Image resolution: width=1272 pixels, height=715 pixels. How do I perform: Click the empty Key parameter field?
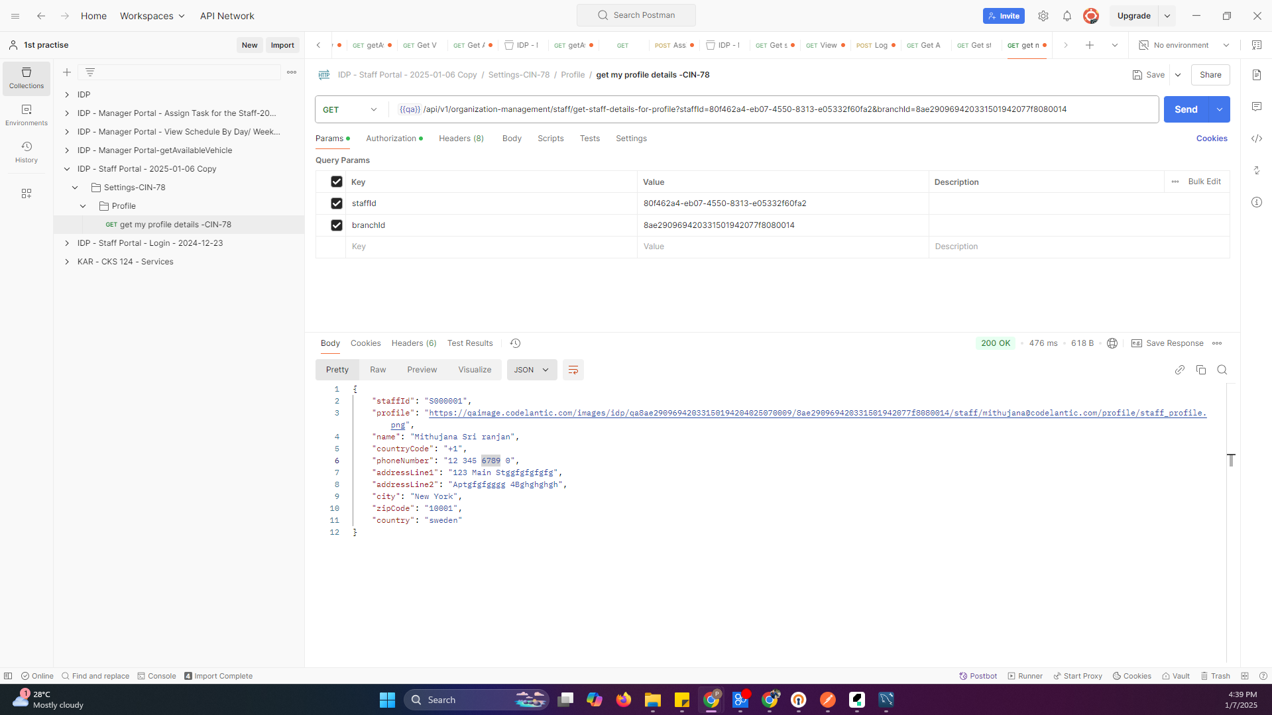click(491, 247)
